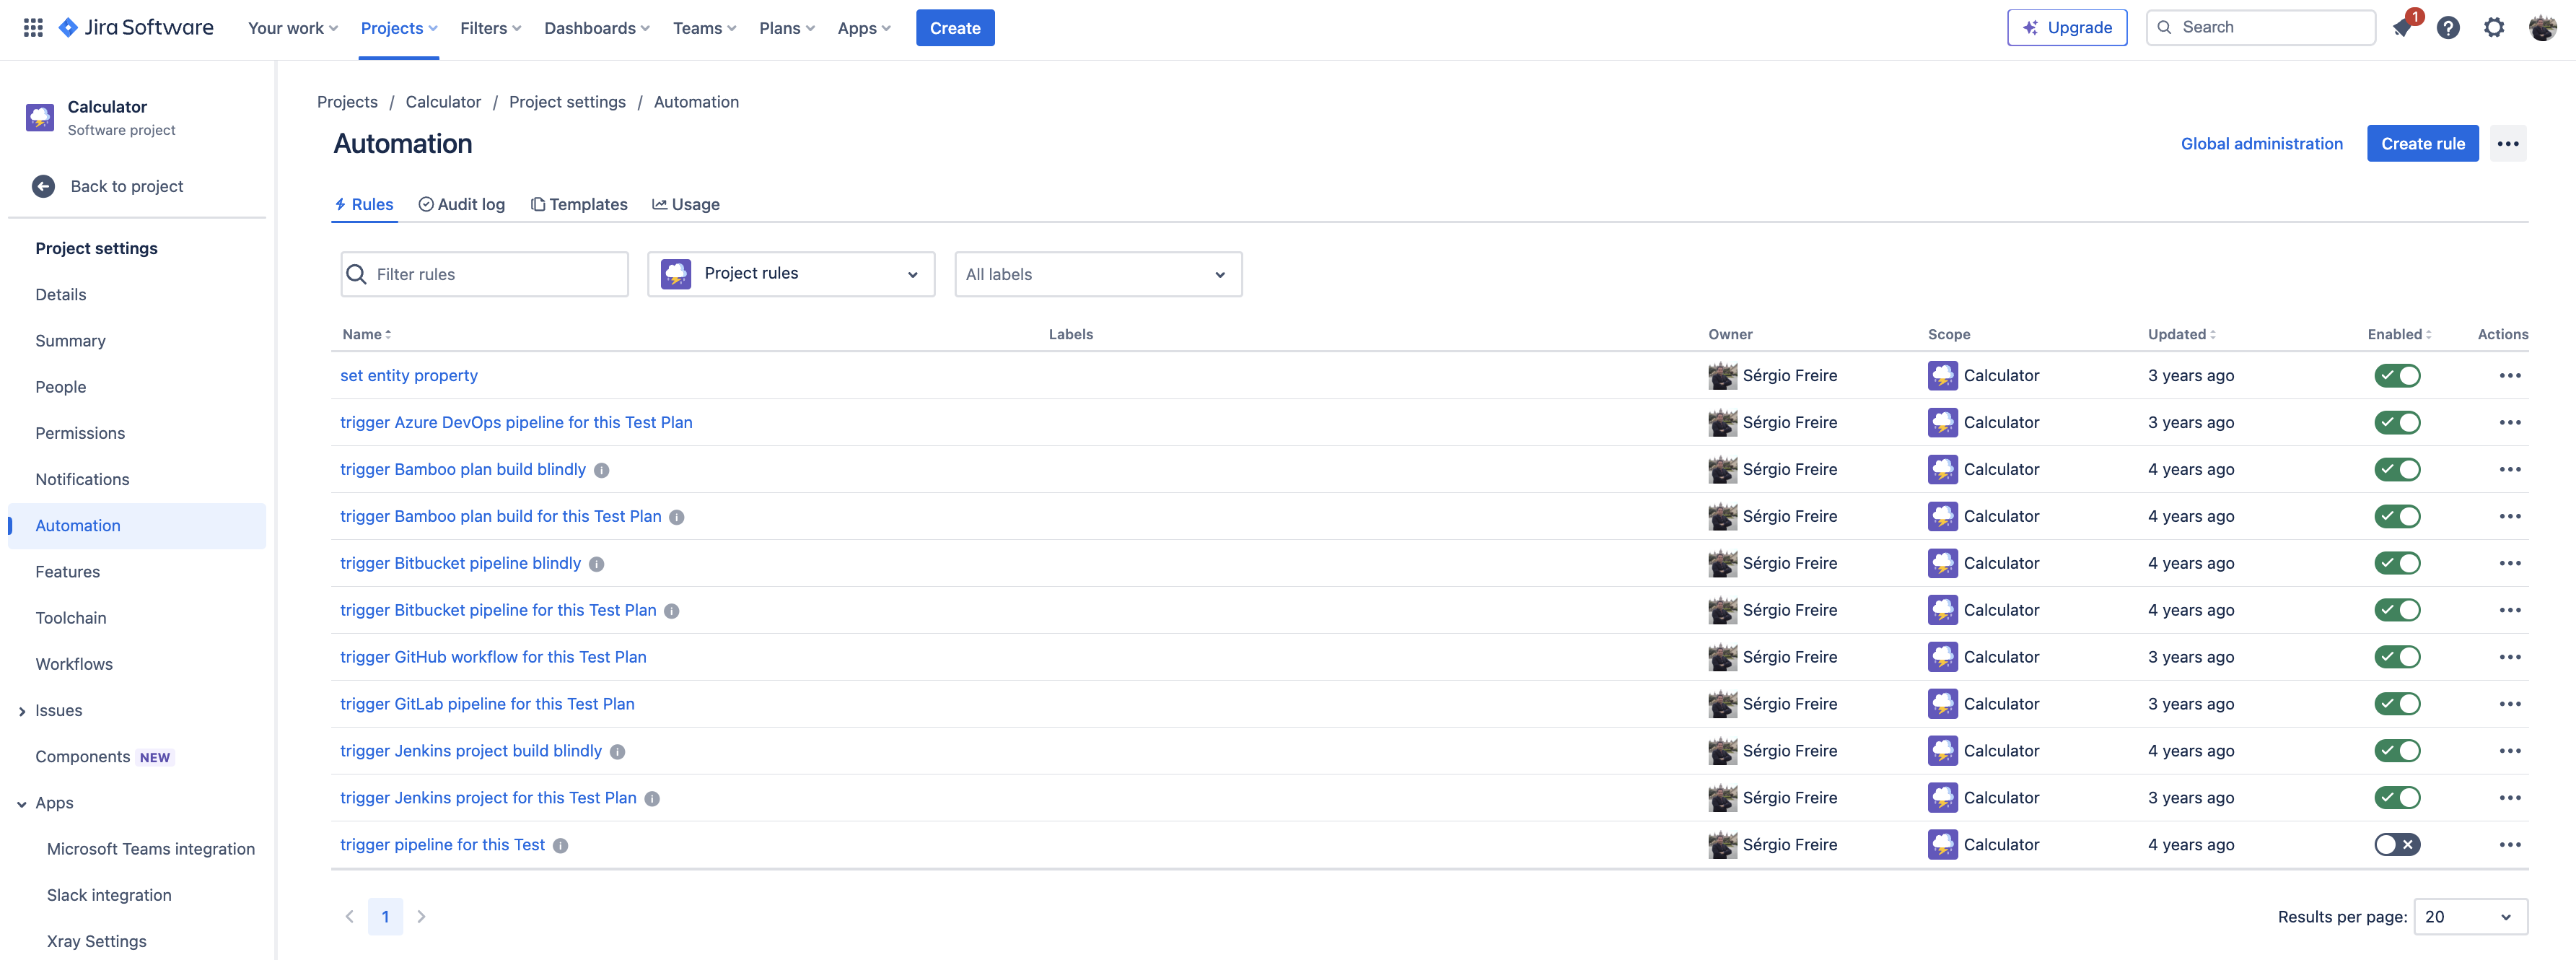
Task: Open the user profile avatar
Action: [2542, 28]
